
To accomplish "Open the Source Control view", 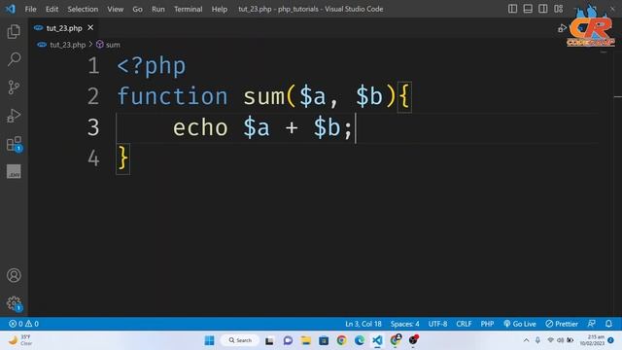I will click(14, 87).
